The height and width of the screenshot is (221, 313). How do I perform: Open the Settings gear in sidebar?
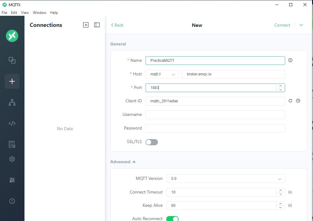coord(12,159)
